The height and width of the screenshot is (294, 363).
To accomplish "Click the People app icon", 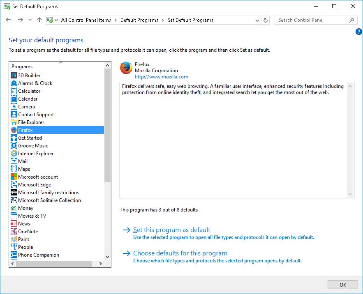I will (x=14, y=247).
